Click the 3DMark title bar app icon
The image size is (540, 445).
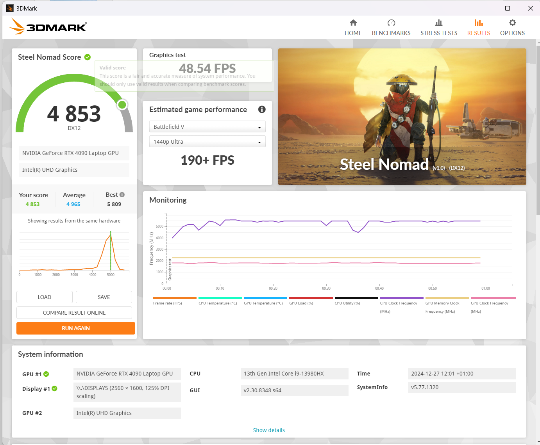click(10, 8)
